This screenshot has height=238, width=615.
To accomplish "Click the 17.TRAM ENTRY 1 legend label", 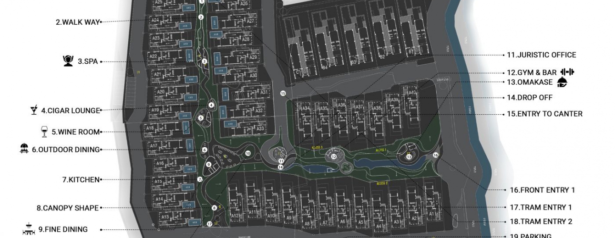I will [541, 208].
